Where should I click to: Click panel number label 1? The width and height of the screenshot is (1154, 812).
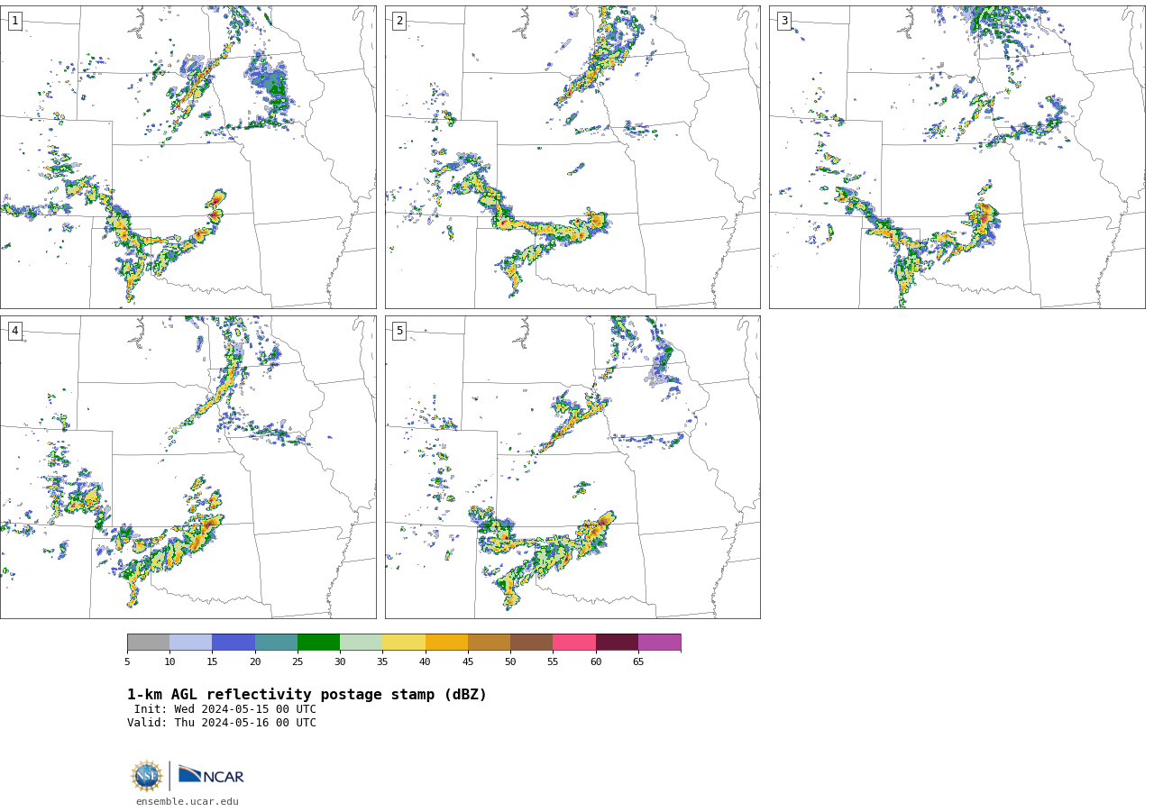[14, 21]
